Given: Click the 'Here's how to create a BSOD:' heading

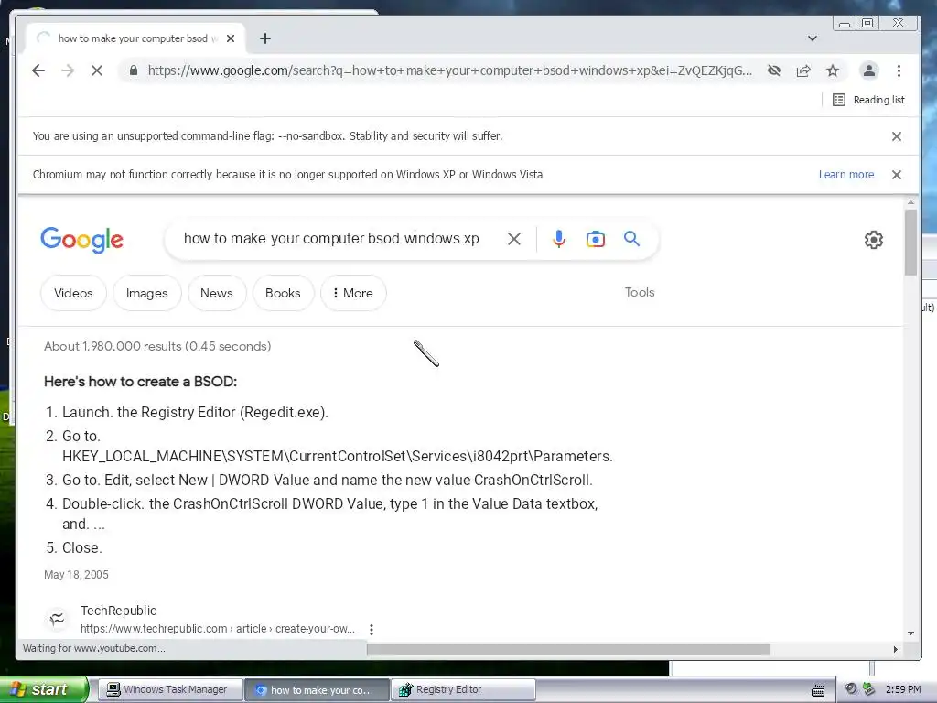Looking at the screenshot, I should 140,382.
